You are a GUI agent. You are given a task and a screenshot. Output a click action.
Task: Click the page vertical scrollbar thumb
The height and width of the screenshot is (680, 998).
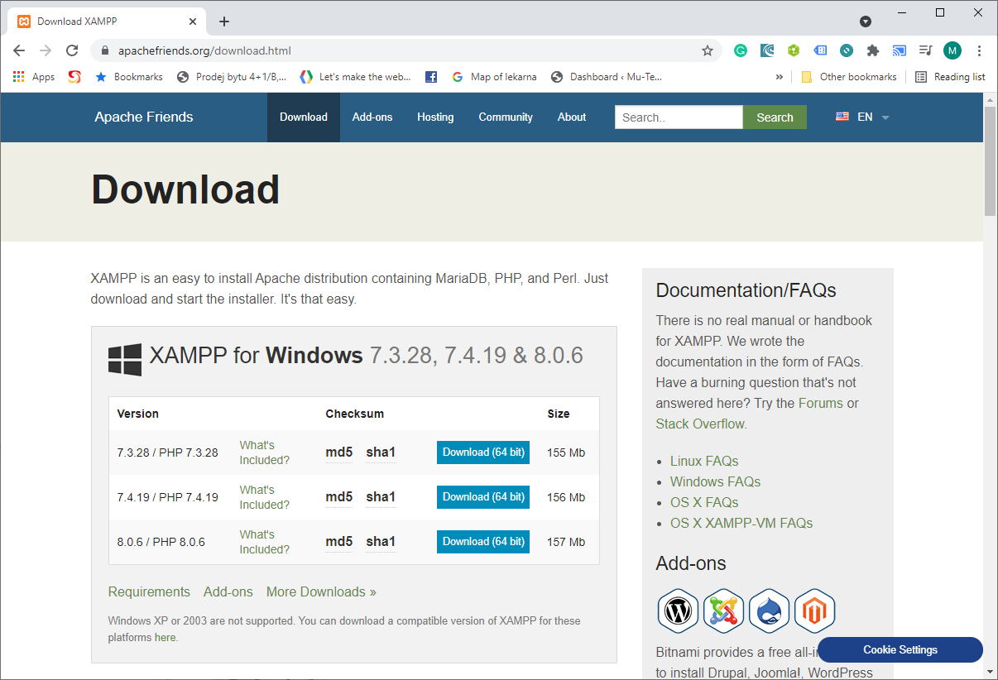(990, 161)
